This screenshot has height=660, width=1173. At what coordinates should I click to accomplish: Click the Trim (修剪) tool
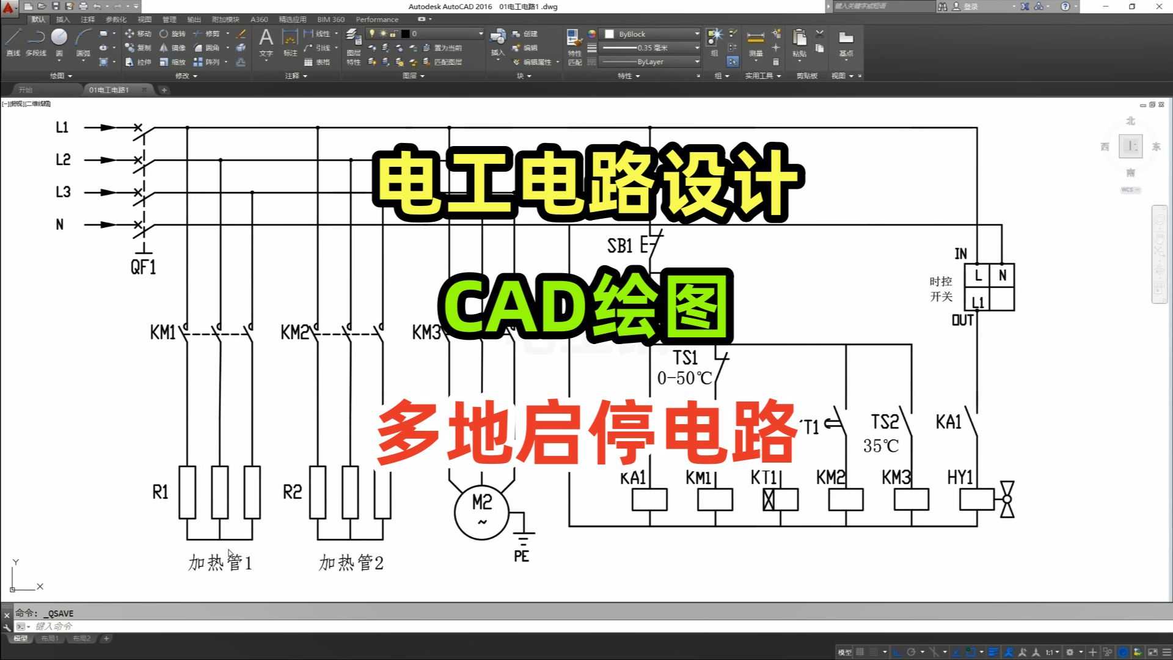206,34
